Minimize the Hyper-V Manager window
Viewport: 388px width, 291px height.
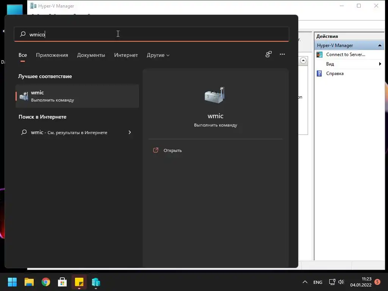point(342,6)
